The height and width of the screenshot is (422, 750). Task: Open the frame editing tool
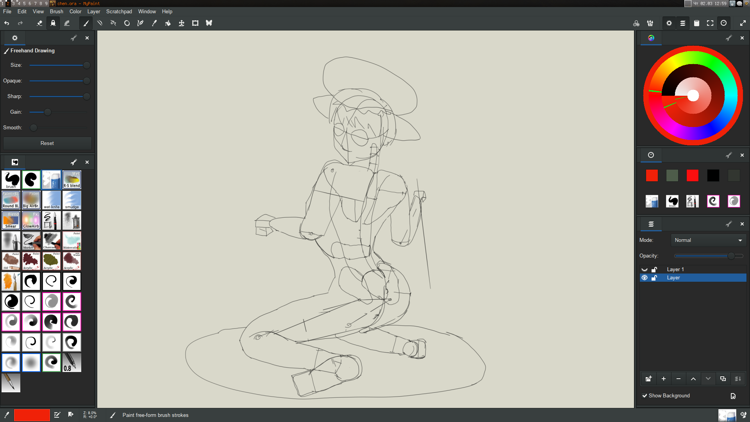[x=195, y=23]
